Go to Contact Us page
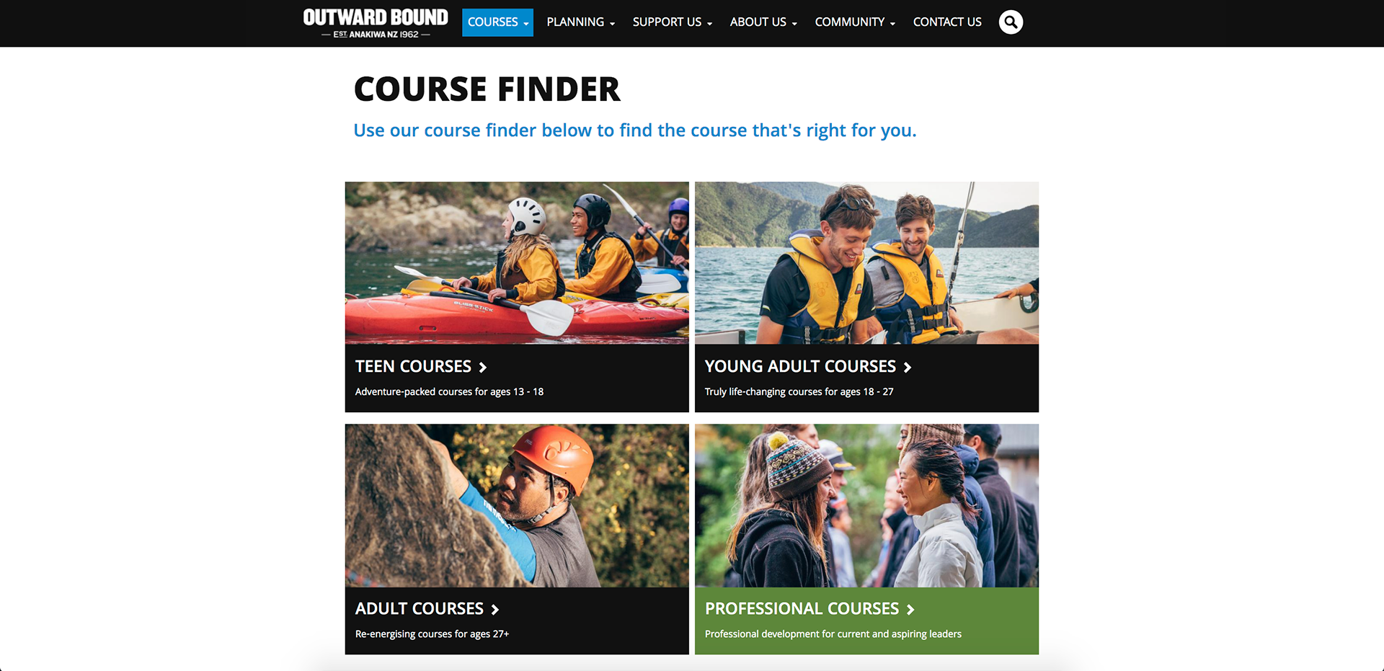1384x671 pixels. (x=947, y=22)
